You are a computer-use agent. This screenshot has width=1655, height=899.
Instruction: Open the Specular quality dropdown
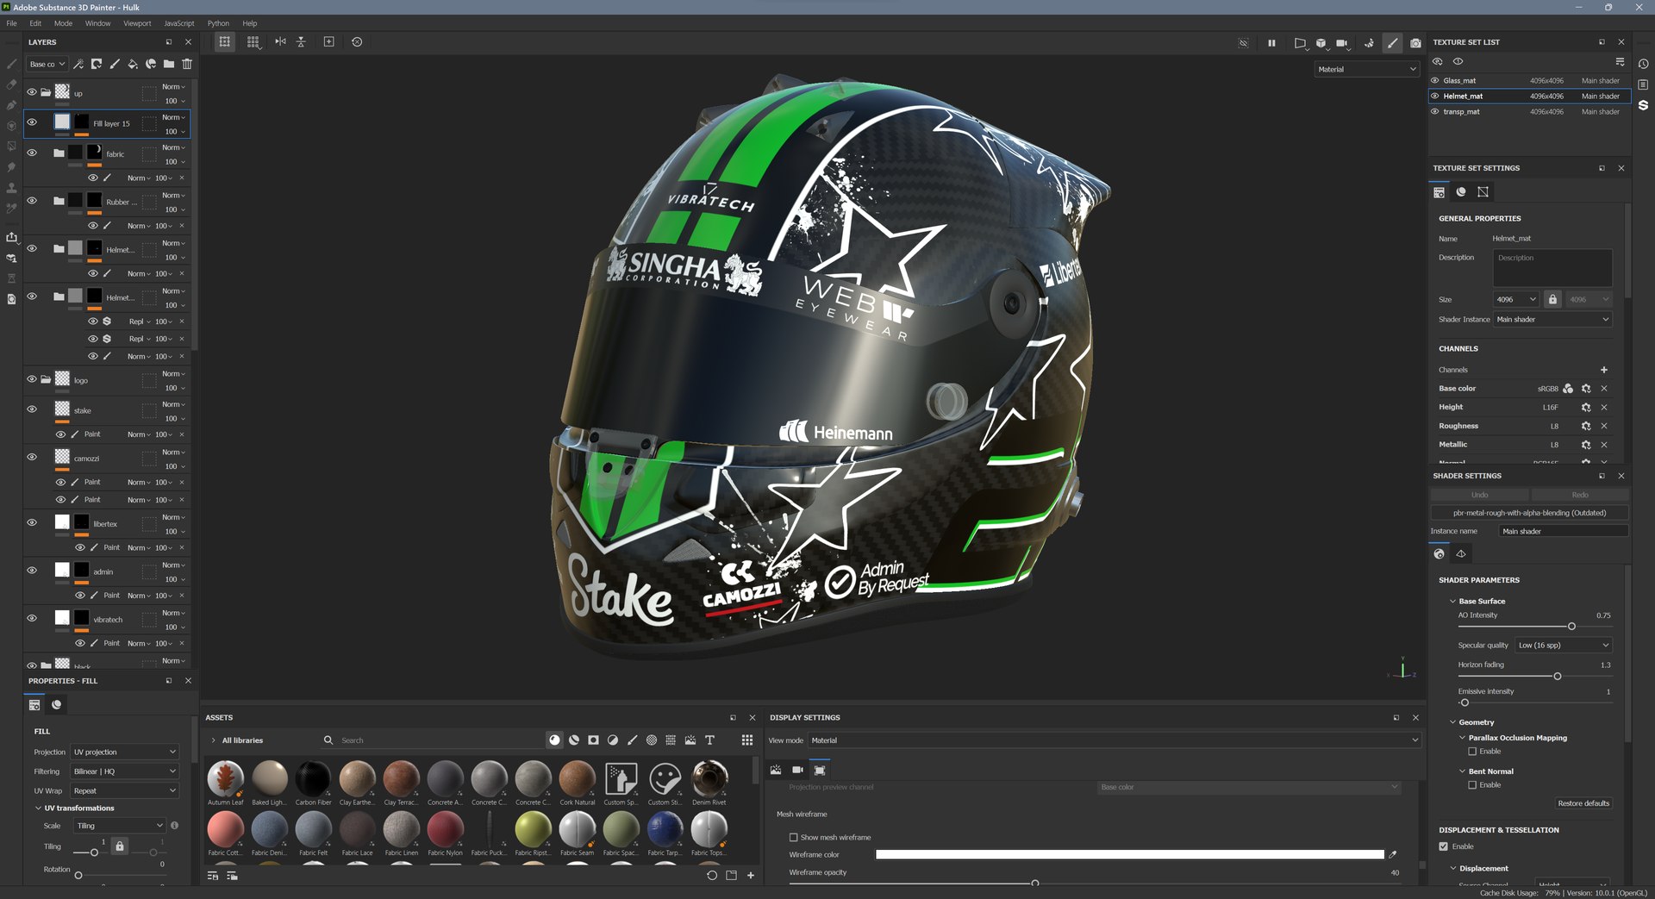click(1564, 645)
